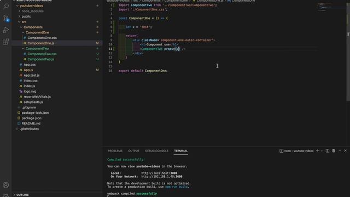This screenshot has width=350, height=197.
Task: Place cursor on line 16 export statement
Action: (x=143, y=71)
